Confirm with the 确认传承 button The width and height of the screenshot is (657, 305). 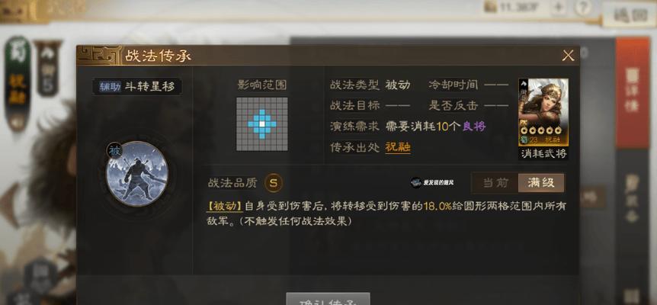point(328,300)
